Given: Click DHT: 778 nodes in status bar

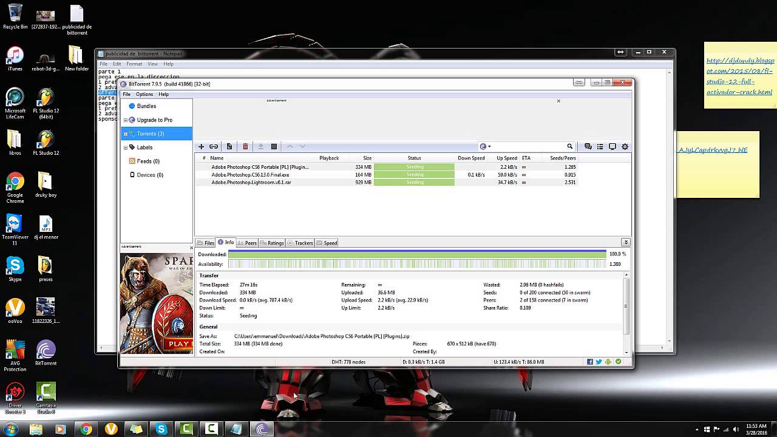Looking at the screenshot, I should click(x=348, y=362).
